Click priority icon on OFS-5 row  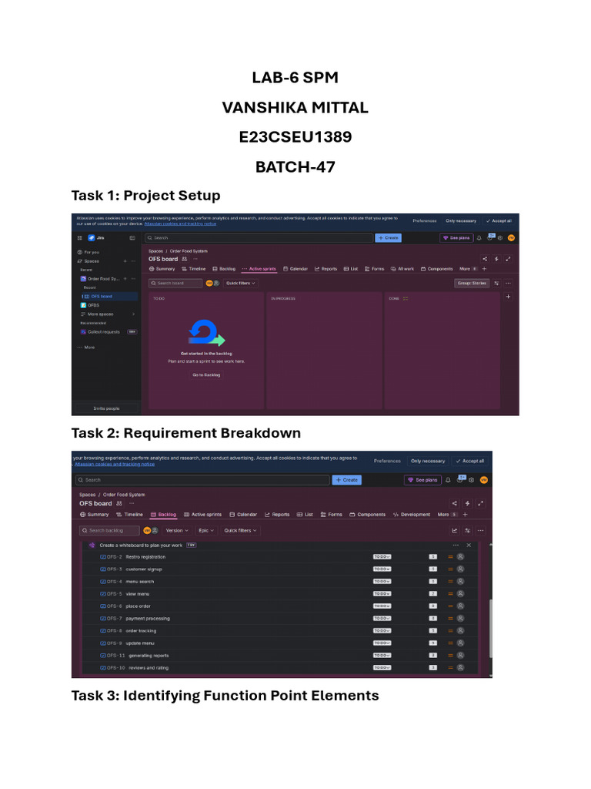(x=450, y=594)
